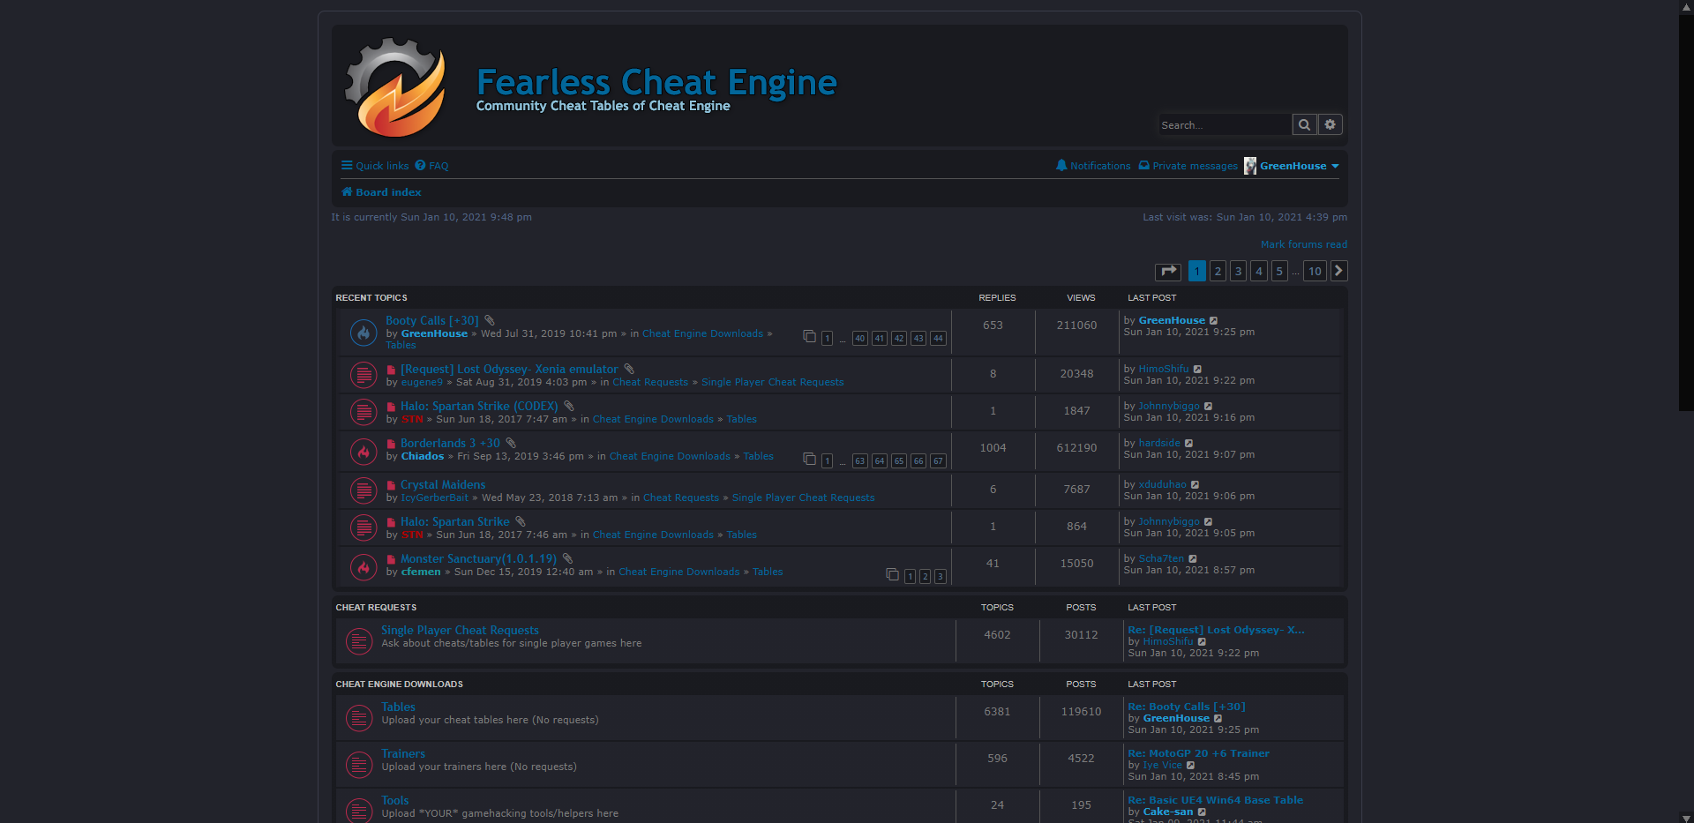This screenshot has width=1694, height=823.
Task: Jump to first unread in Halo: Spartan Strike (CODEX)
Action: pos(391,407)
